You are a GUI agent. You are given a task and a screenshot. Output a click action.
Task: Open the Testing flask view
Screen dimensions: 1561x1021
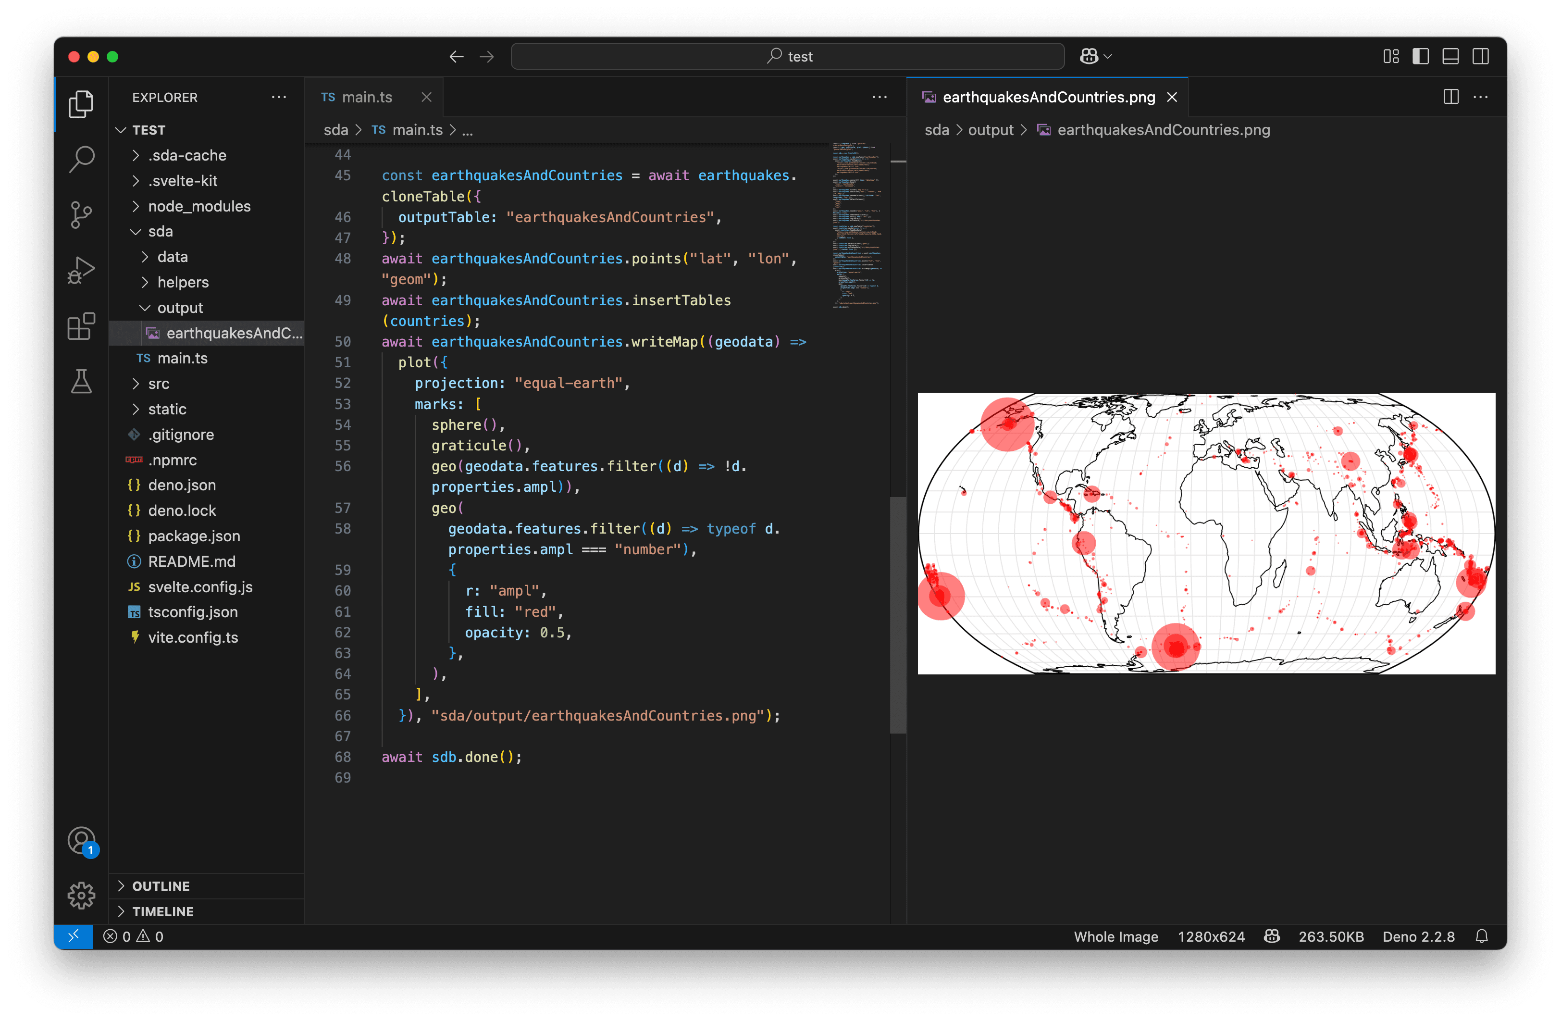point(81,381)
